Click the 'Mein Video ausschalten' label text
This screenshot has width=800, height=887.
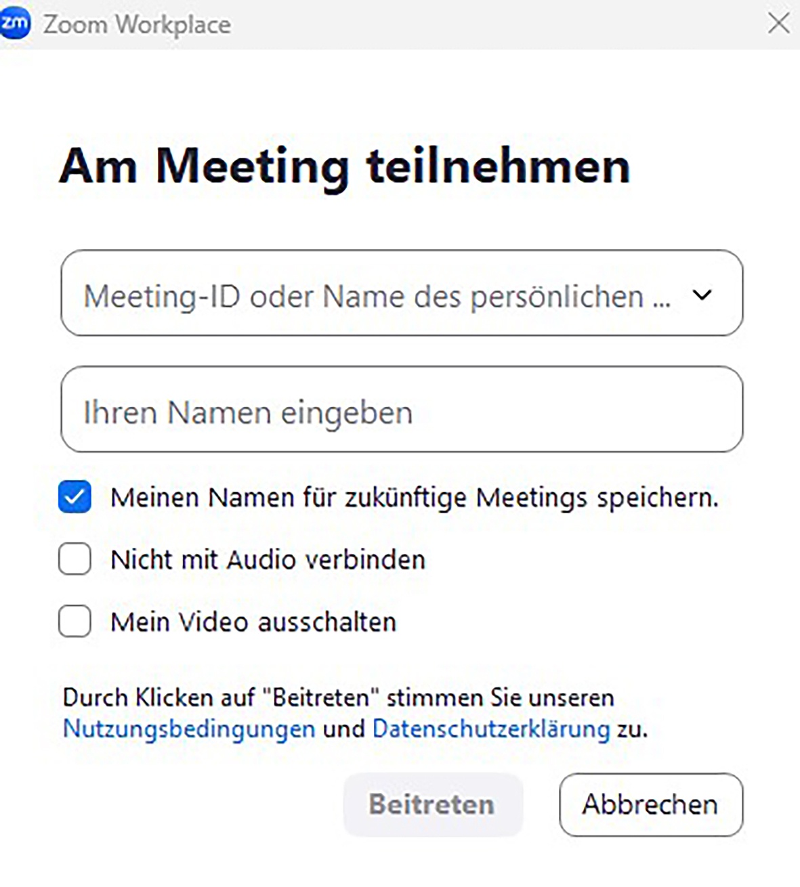point(253,622)
